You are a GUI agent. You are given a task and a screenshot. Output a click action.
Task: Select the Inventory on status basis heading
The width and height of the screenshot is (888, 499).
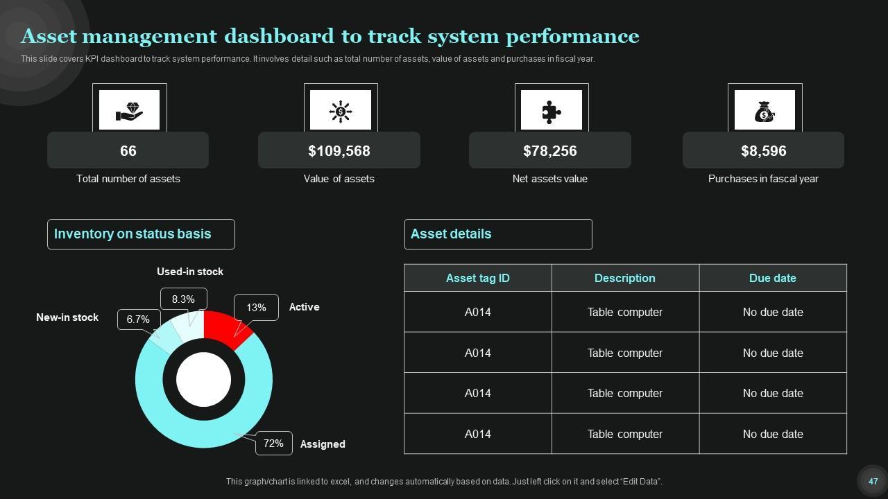(141, 234)
